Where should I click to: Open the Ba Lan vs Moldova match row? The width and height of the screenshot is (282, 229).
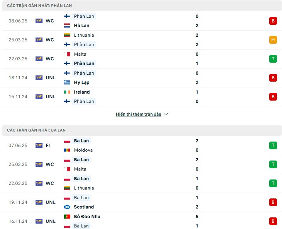[x=142, y=145]
